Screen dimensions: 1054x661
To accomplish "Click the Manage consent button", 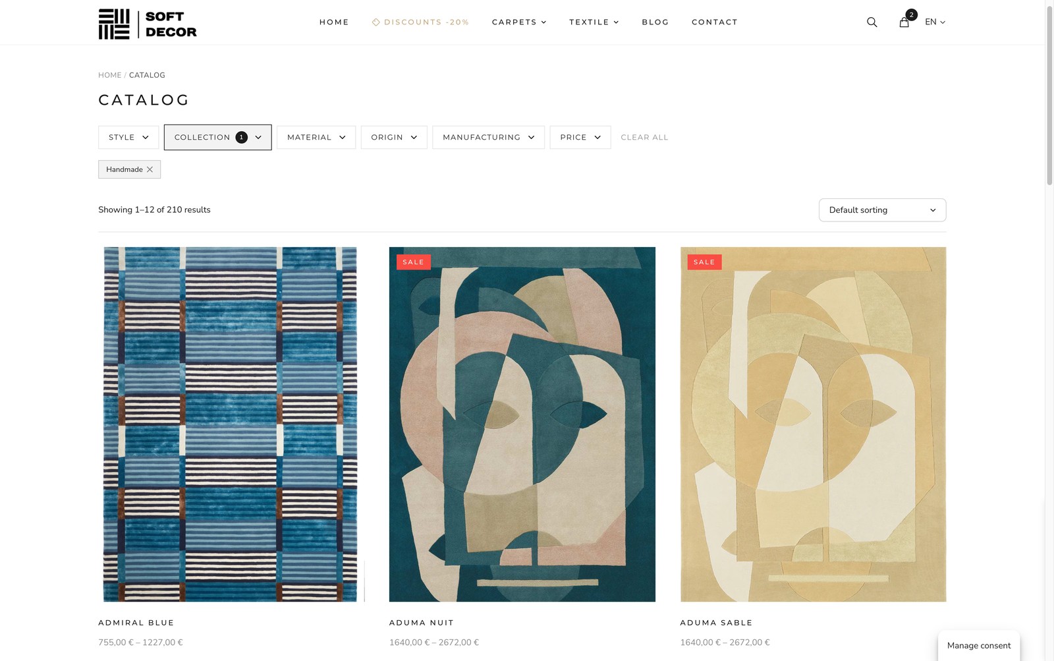I will (x=979, y=645).
